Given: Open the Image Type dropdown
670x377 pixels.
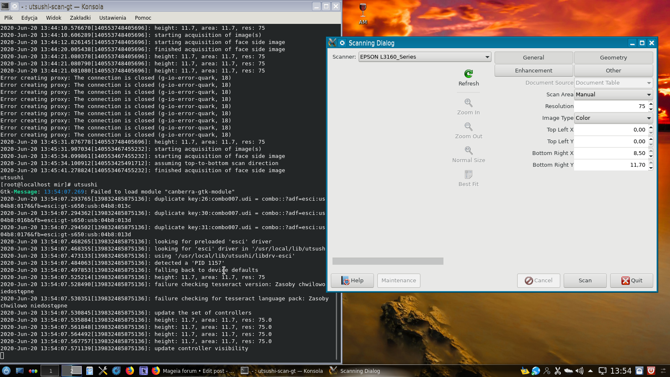Looking at the screenshot, I should click(x=613, y=118).
